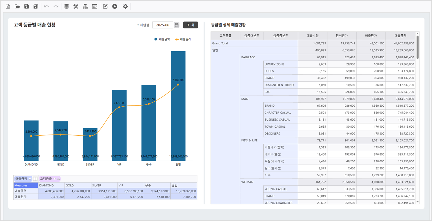Click the 4,880,436,000 cell in pivot grid

51,191
